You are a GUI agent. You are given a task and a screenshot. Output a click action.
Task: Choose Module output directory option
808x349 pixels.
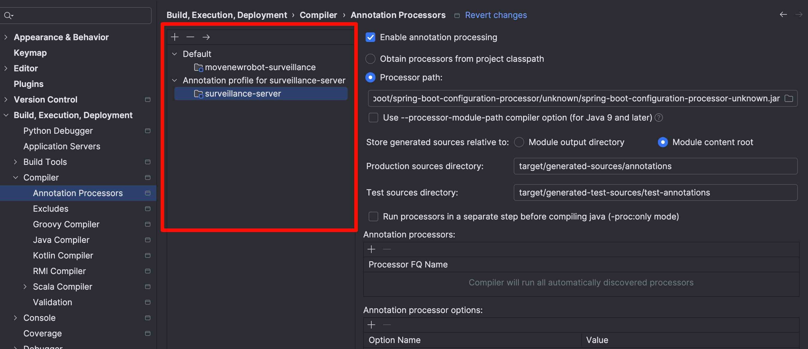tap(519, 142)
